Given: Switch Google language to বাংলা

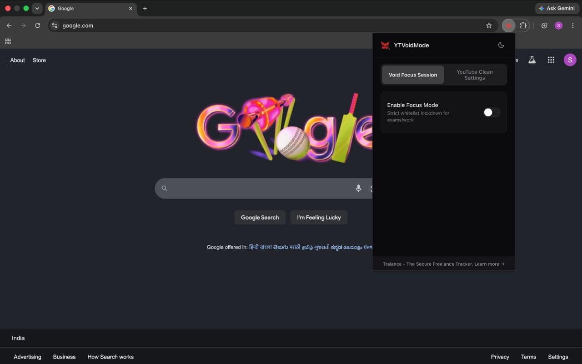Looking at the screenshot, I should tap(266, 247).
